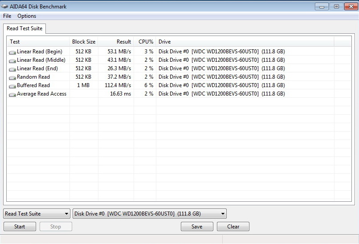Viewport: 359px width, 244px height.
Task: Close the AIDA64 Disk Benchmark window
Action: (351, 6)
